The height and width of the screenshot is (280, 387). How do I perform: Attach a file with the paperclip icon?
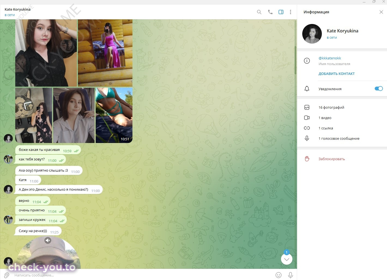pos(7,275)
